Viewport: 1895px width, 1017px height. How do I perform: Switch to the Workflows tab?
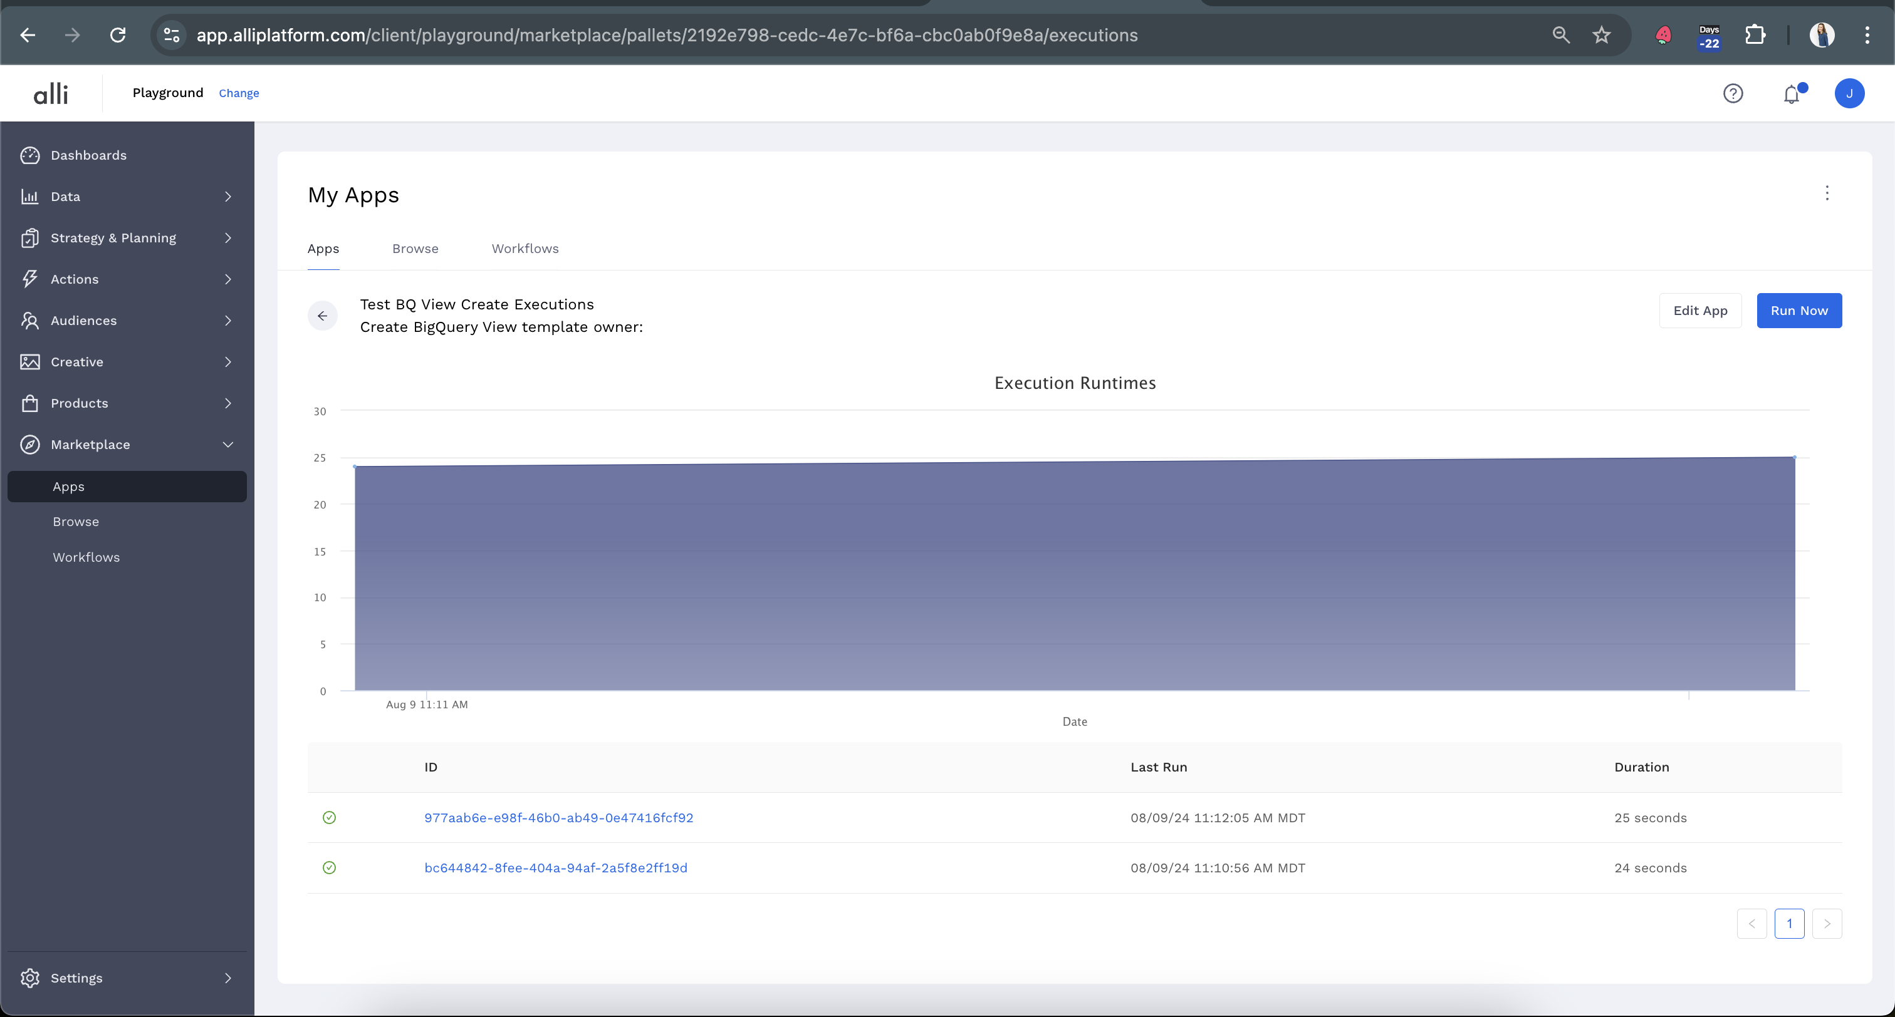pyautogui.click(x=525, y=249)
